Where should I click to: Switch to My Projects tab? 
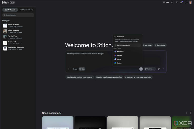pyautogui.click(x=10, y=10)
